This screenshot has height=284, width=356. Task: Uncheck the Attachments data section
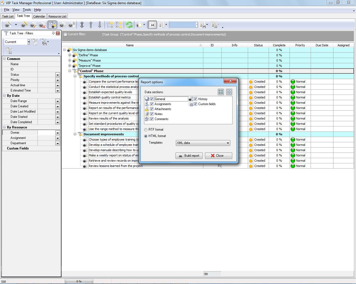click(x=152, y=109)
